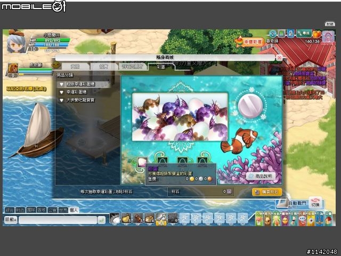Open the 技能 skills menu icon
The width and height of the screenshot is (341, 256).
pos(277,219)
